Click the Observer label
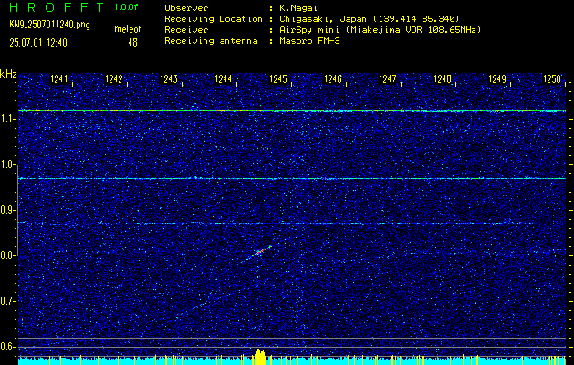Screen dimensions: 574x365 (x=186, y=7)
